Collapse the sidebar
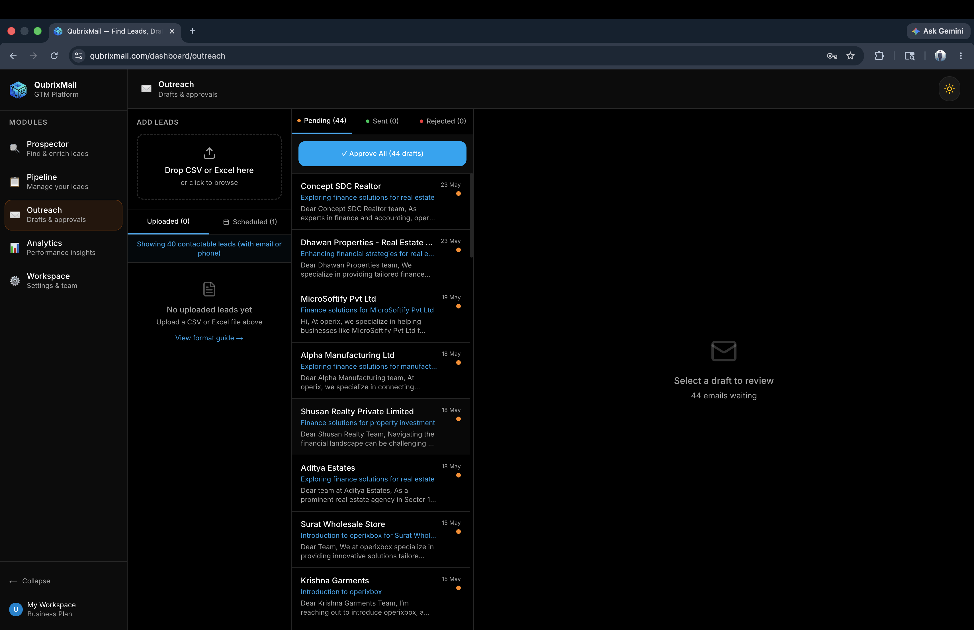 pos(30,581)
